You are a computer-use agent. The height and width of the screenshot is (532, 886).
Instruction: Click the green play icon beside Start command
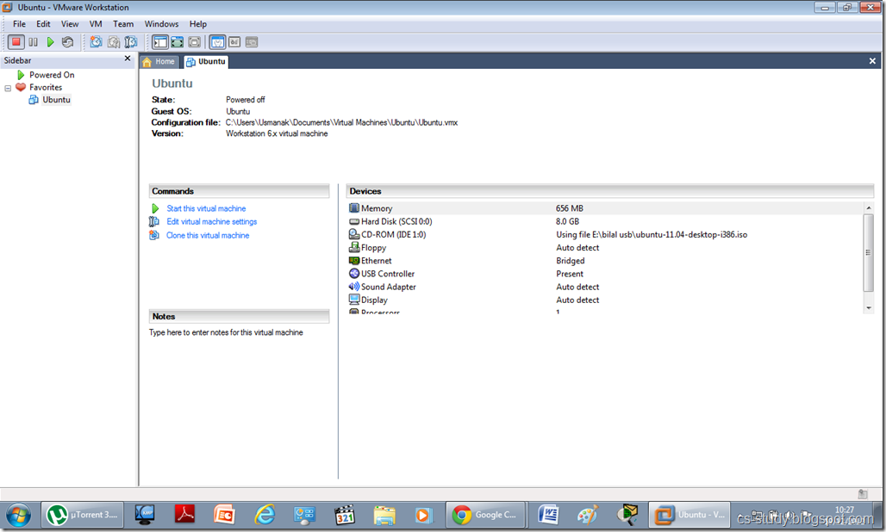[x=155, y=208]
